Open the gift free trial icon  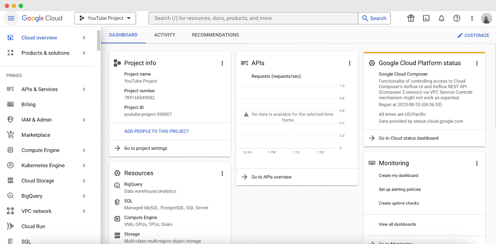[411, 18]
